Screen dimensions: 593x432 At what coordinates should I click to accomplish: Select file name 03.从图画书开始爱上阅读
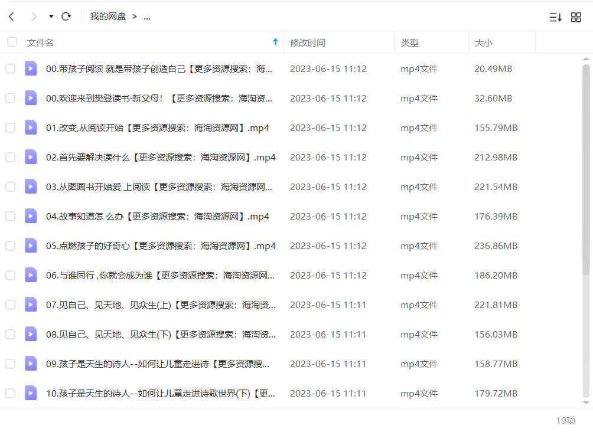pyautogui.click(x=159, y=186)
